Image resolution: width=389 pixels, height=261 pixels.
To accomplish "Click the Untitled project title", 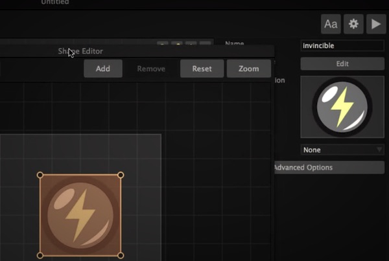I will point(55,2).
